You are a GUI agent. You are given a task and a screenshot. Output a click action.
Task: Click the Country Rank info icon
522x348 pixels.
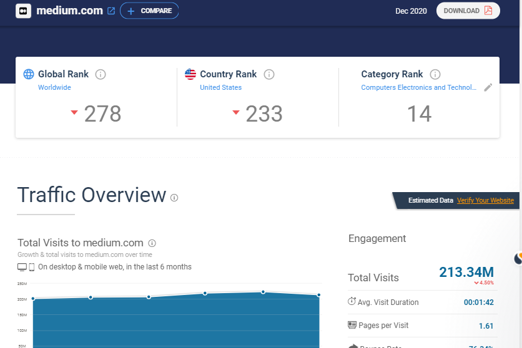269,74
